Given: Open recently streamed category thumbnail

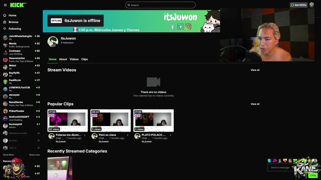Looking at the screenshot, I should (60, 168).
